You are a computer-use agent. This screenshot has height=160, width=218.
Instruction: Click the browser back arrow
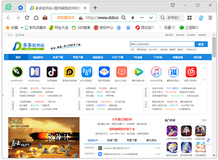point(9,18)
